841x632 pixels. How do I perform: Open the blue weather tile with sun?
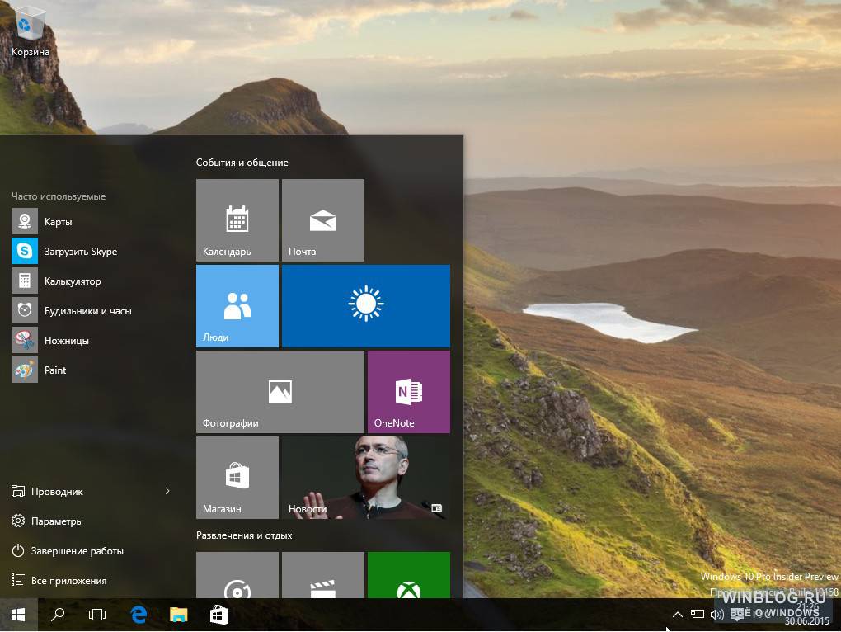(366, 306)
